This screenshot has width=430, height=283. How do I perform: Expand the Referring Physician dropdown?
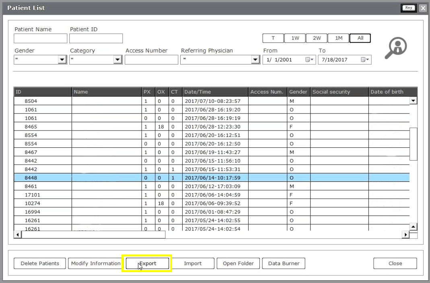pyautogui.click(x=255, y=60)
